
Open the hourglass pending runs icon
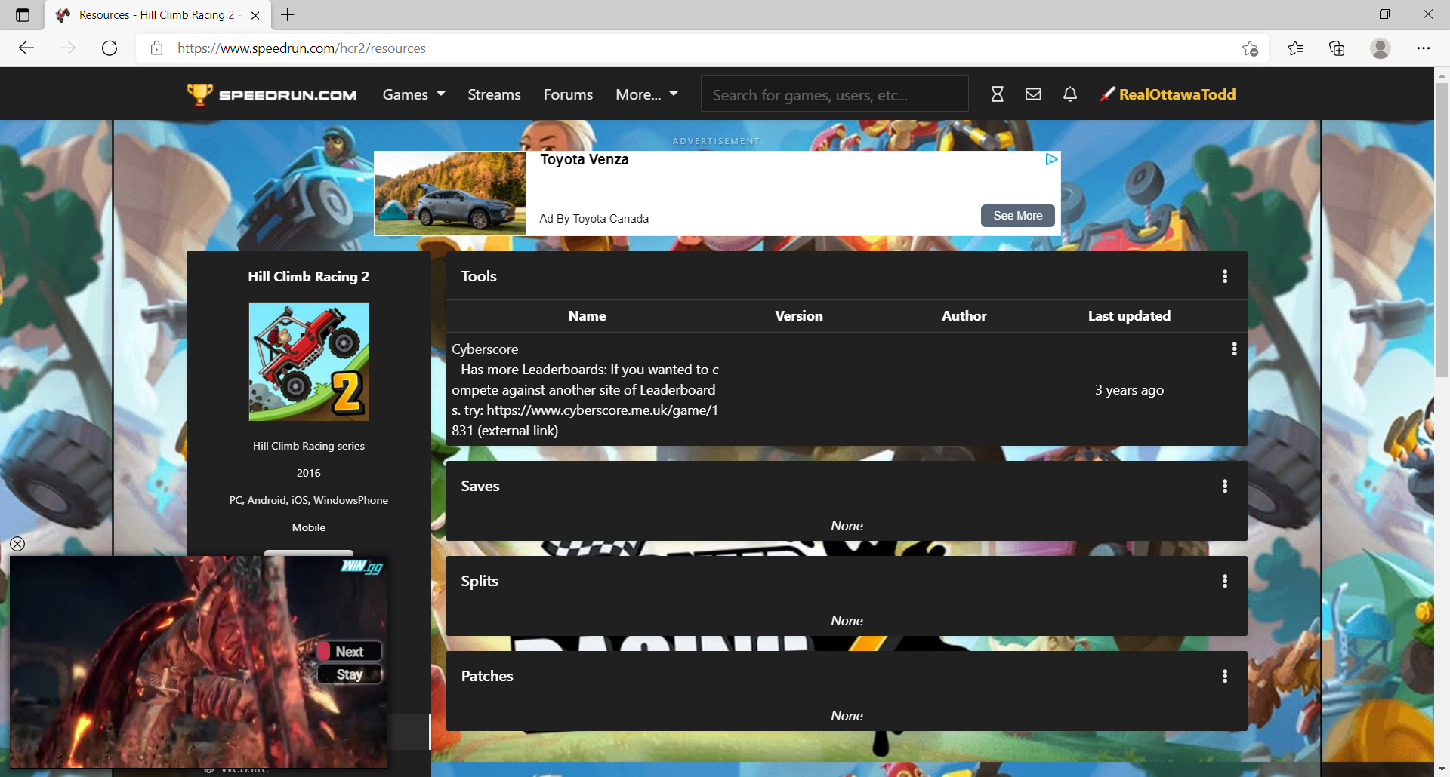pos(997,94)
